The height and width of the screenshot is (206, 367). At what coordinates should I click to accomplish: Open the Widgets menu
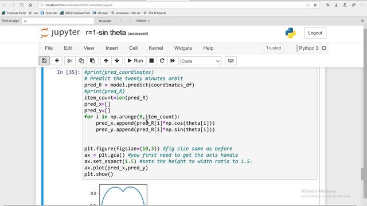click(183, 48)
